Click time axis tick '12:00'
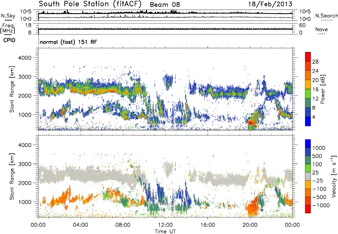The width and height of the screenshot is (338, 234). [165, 225]
